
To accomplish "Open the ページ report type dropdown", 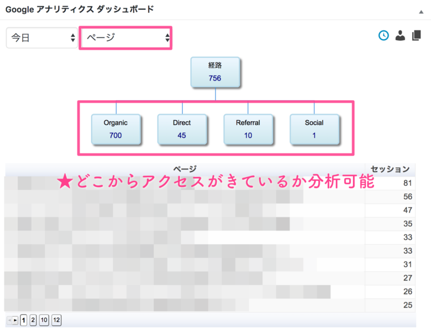I will pyautogui.click(x=125, y=38).
